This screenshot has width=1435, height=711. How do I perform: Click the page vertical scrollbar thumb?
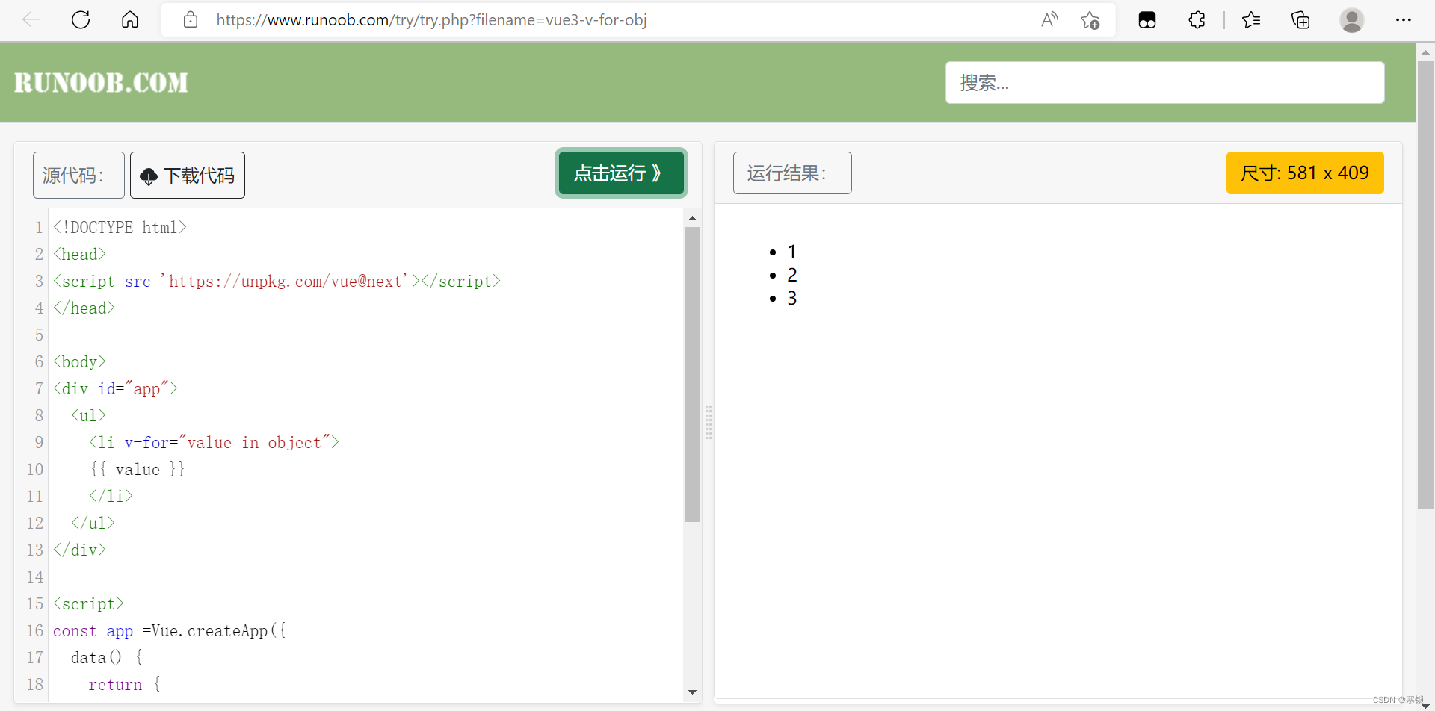(x=1425, y=285)
